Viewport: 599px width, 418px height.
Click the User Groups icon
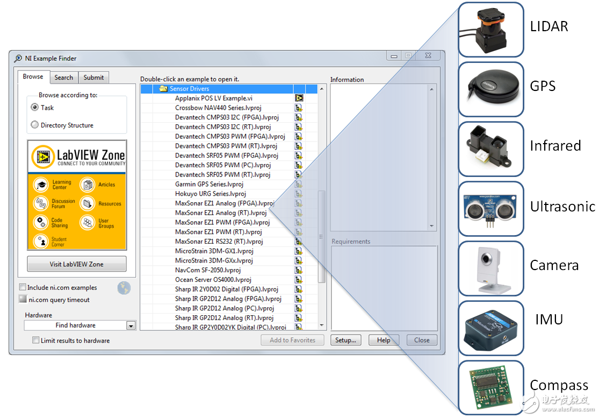tap(87, 222)
